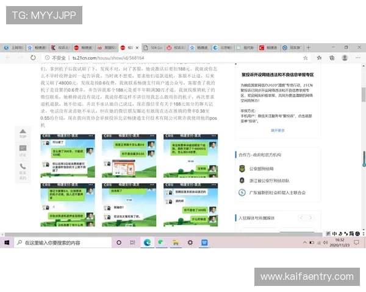Open Cortana circle on the taskbar
This screenshot has height=292, width=366.
click(x=119, y=243)
